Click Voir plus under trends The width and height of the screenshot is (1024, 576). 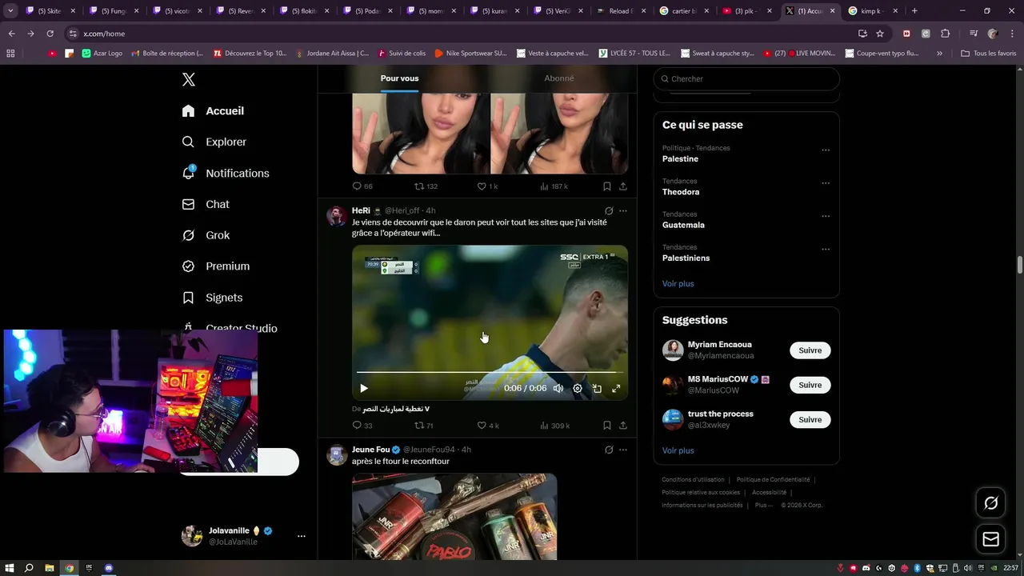point(678,283)
